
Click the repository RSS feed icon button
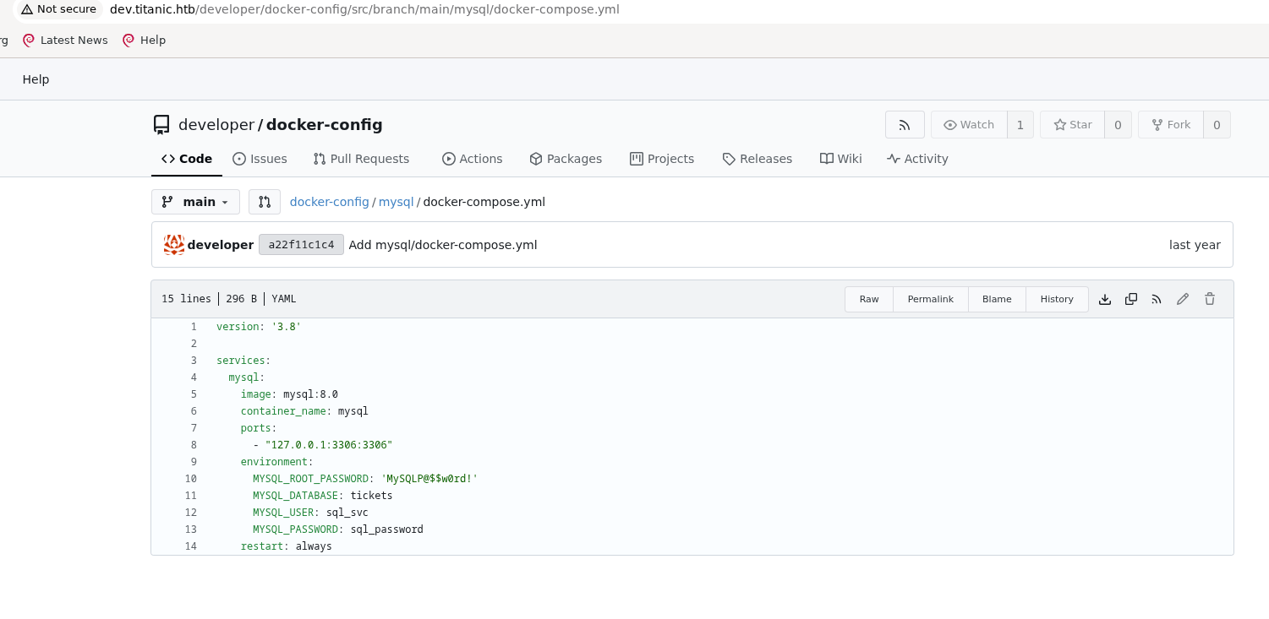point(905,125)
